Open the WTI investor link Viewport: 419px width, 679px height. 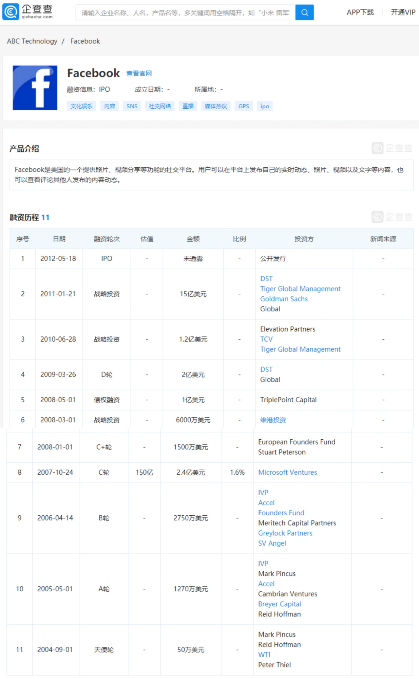click(264, 655)
